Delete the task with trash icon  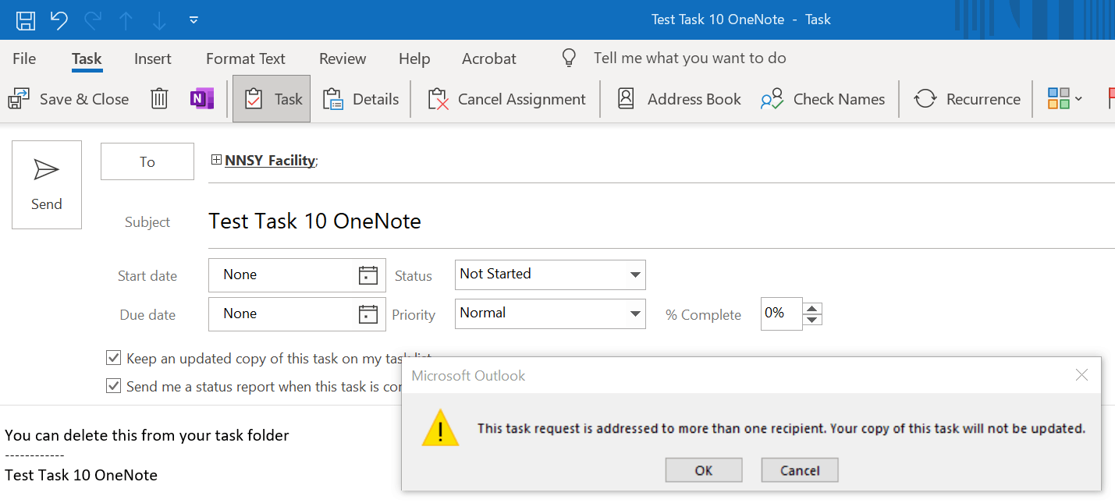pos(159,99)
